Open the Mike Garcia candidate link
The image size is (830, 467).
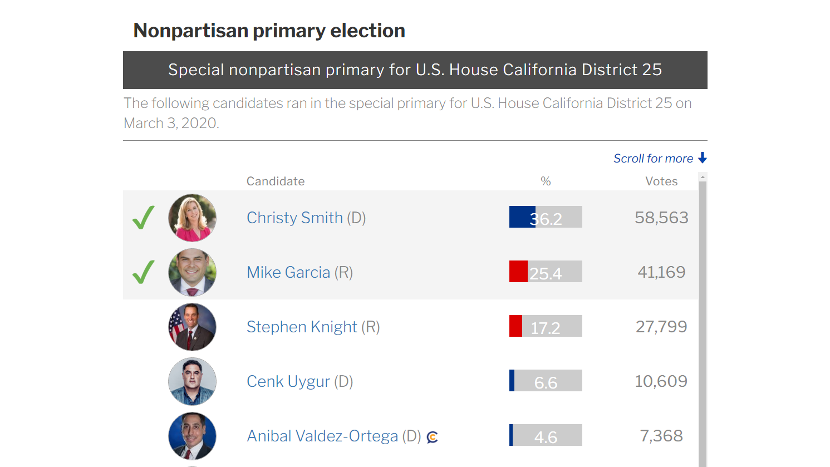(288, 272)
